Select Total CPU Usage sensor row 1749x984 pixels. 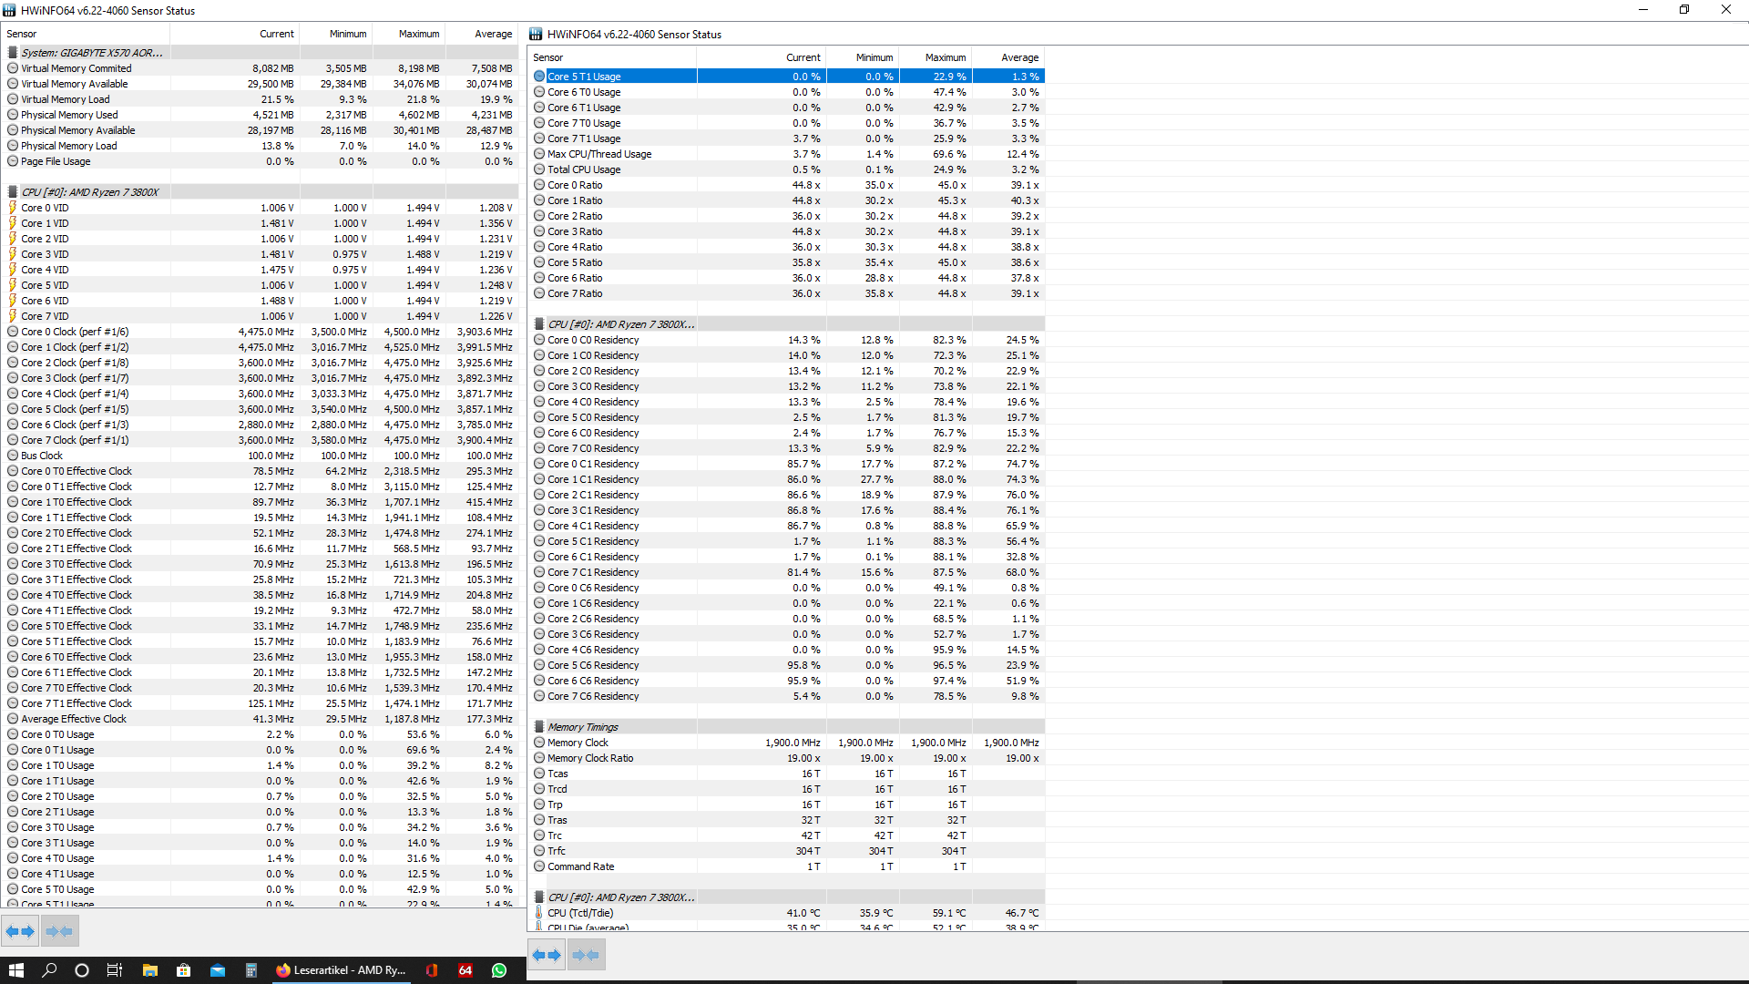(x=584, y=169)
